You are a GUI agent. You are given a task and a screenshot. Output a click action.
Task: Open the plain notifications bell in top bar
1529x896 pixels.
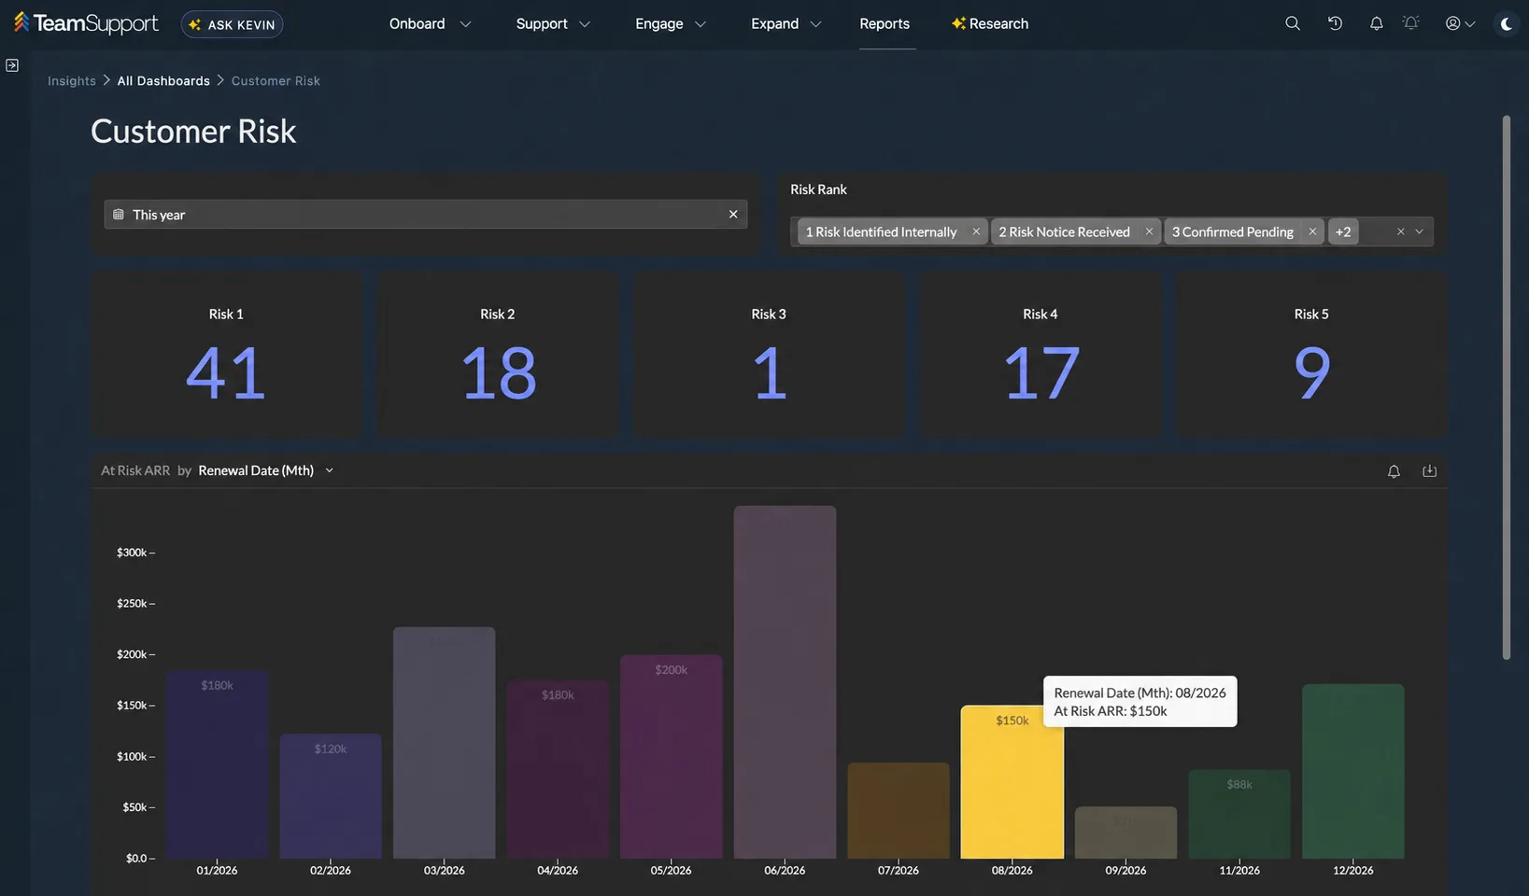click(1376, 23)
